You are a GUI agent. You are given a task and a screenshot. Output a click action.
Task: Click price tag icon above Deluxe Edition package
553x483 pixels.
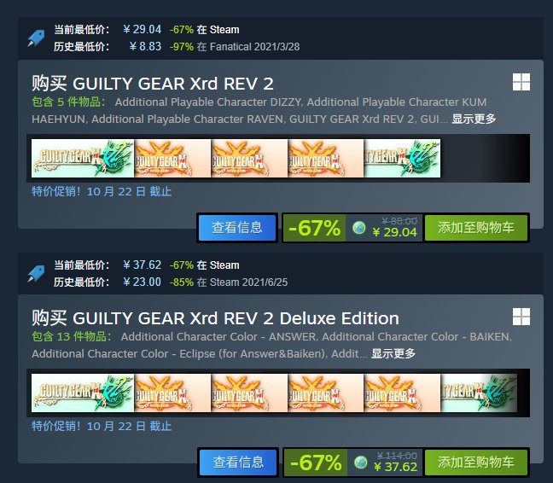coord(36,273)
